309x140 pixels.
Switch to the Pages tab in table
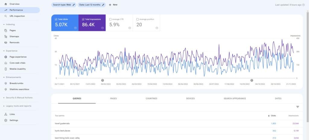coord(113,99)
